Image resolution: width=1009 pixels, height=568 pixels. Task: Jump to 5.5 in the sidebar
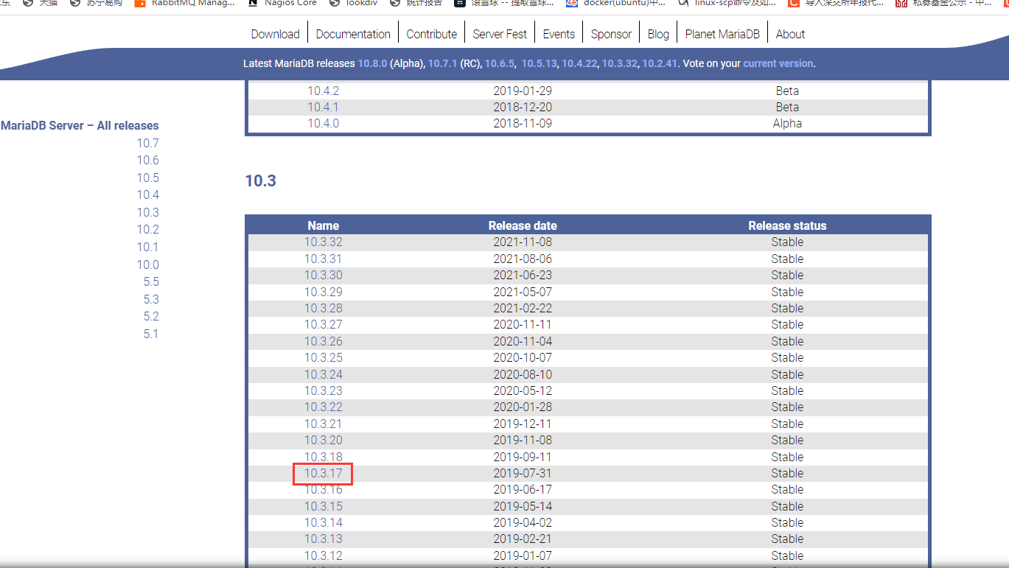pos(151,281)
